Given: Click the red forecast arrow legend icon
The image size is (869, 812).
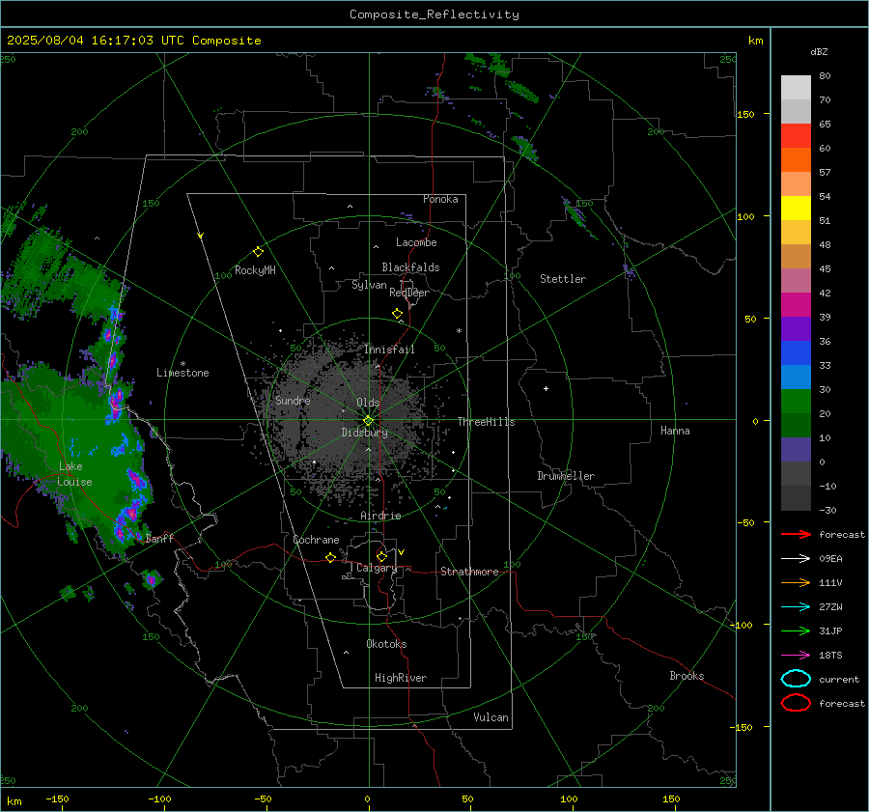Looking at the screenshot, I should [x=796, y=534].
